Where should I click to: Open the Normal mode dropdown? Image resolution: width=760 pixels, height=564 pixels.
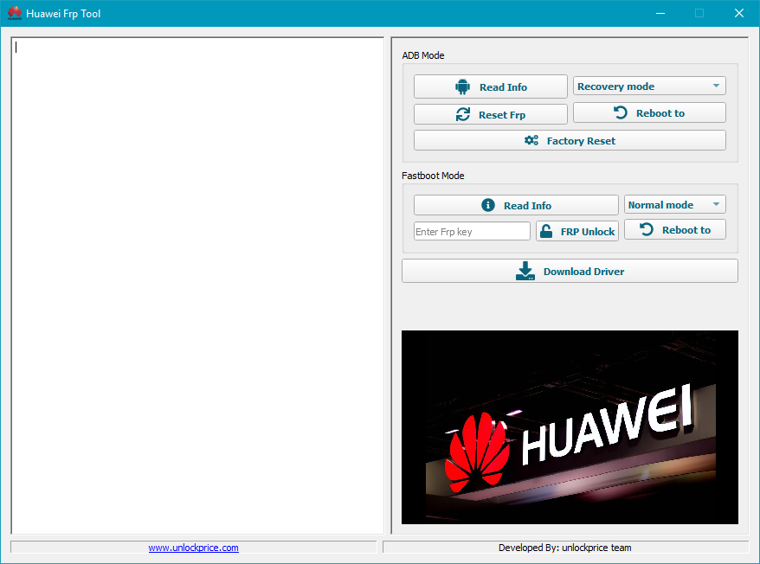coord(674,204)
